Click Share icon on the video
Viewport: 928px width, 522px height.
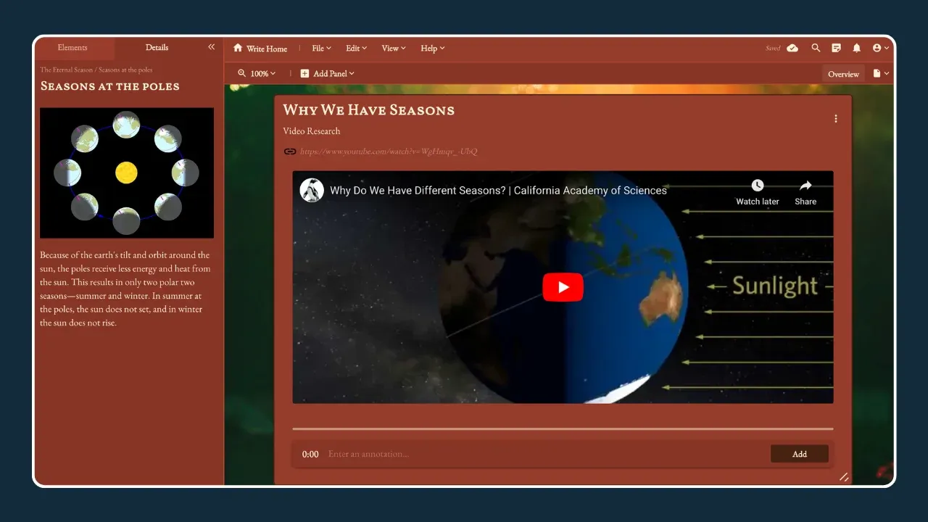(805, 186)
